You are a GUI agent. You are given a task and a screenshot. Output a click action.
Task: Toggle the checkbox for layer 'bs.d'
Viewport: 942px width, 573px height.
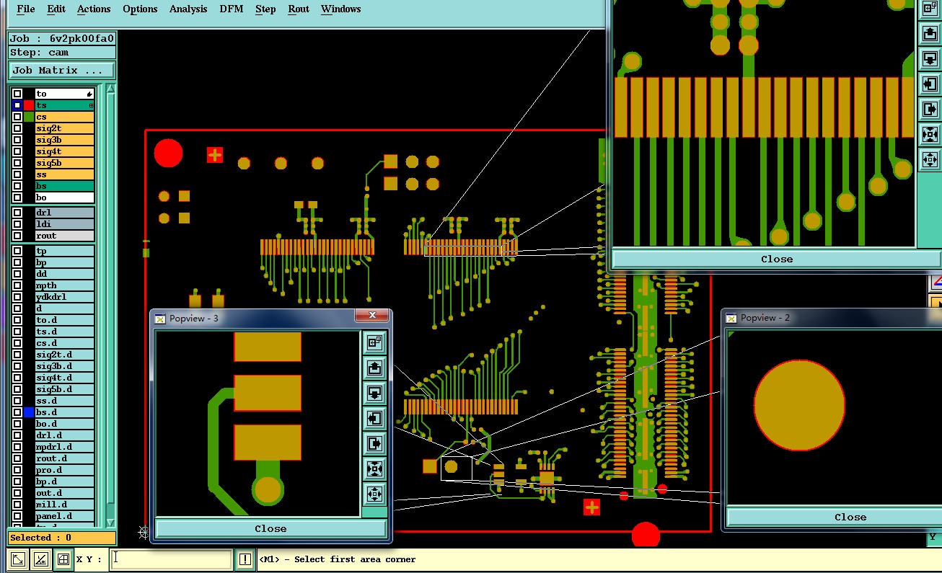click(17, 412)
